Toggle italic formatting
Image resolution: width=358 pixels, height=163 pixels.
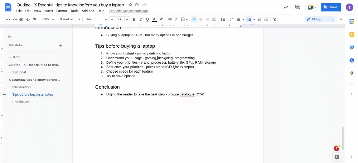[x=141, y=20]
